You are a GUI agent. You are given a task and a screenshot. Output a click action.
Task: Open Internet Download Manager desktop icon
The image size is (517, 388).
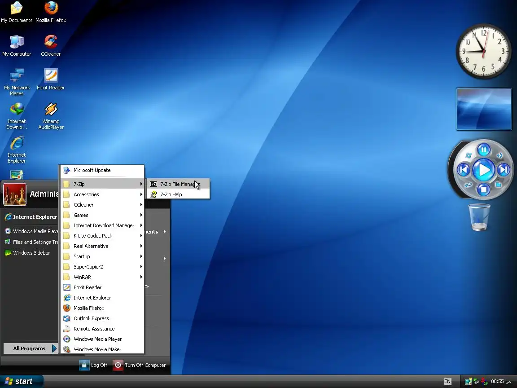point(17,116)
